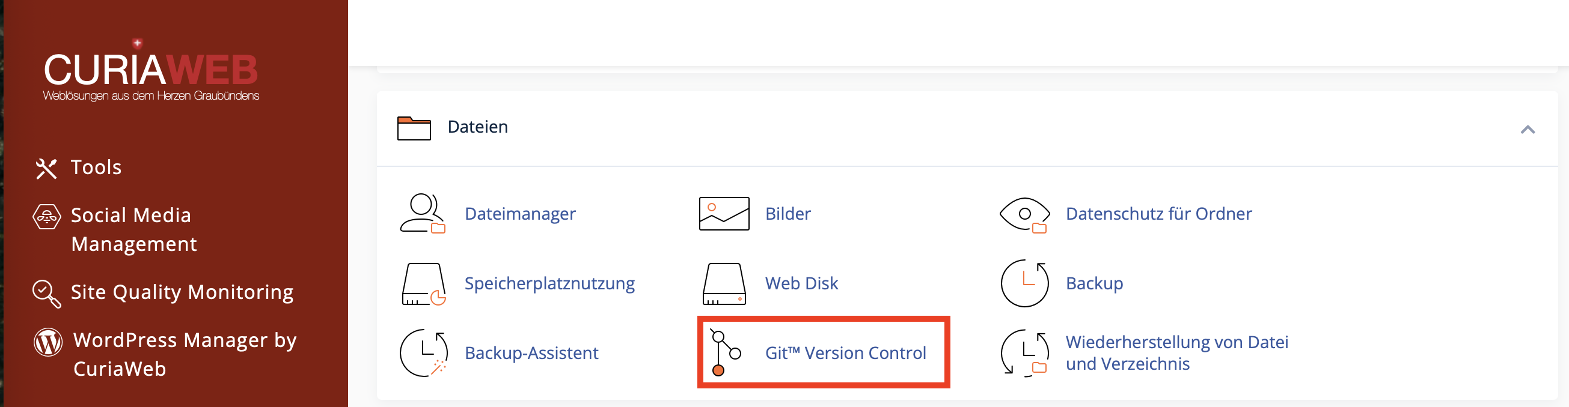Click the Wiederherstellung restore icon
This screenshot has height=407, width=1569.
[x=1024, y=353]
